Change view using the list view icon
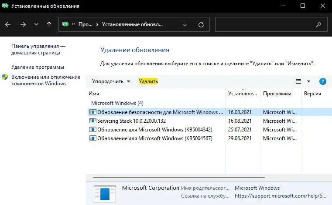Screen dimensions: 332x205 tap(298, 81)
